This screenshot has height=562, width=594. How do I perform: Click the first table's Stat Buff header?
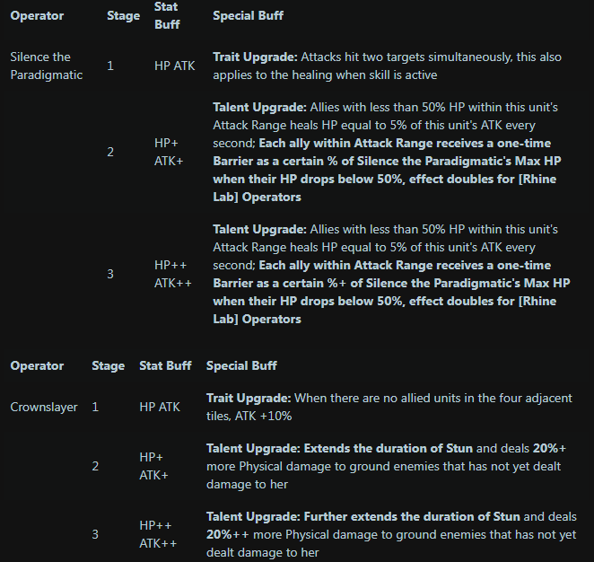click(167, 15)
